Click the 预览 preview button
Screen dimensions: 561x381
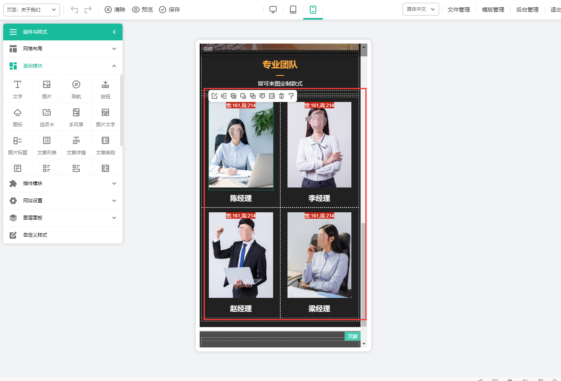coord(143,10)
